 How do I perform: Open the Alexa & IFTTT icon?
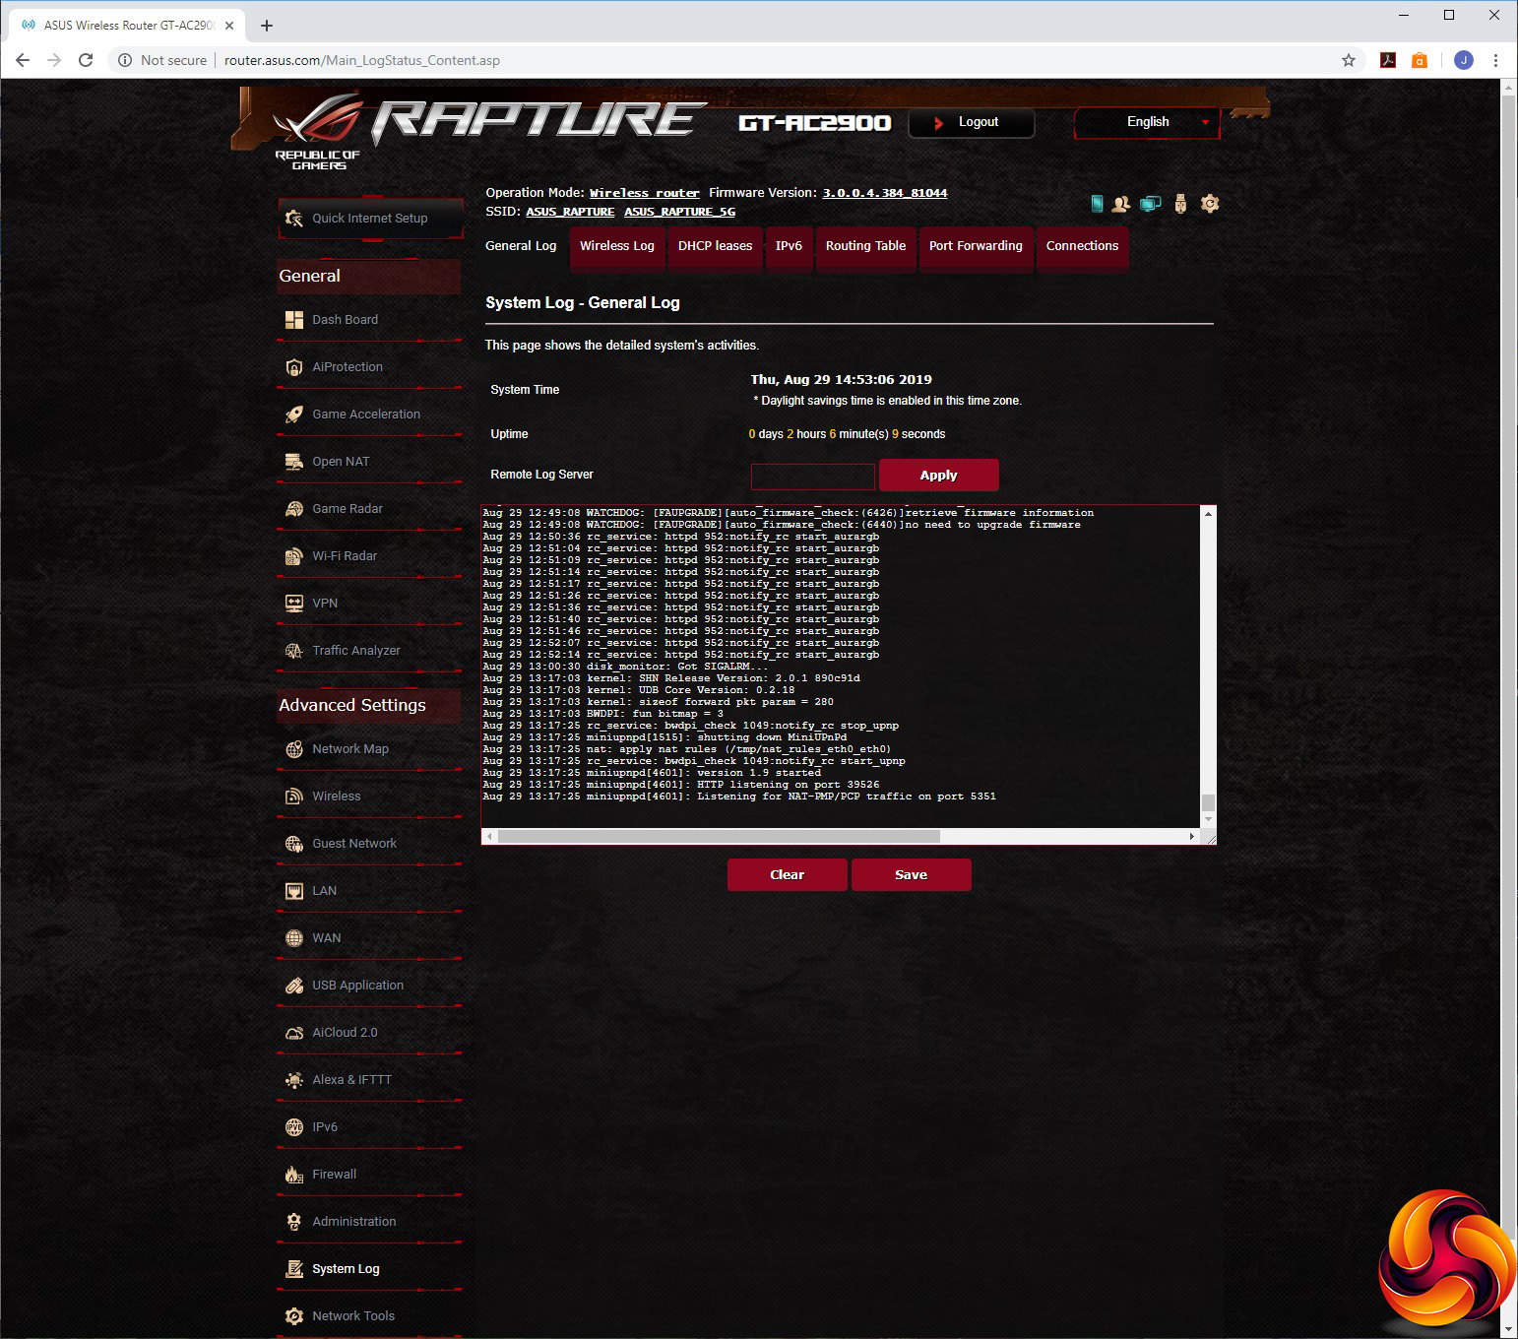[x=293, y=1080]
